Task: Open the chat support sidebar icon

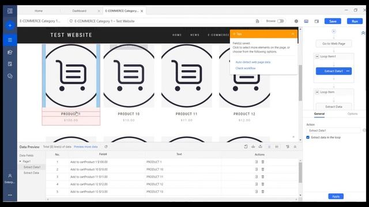Action: 10,76
